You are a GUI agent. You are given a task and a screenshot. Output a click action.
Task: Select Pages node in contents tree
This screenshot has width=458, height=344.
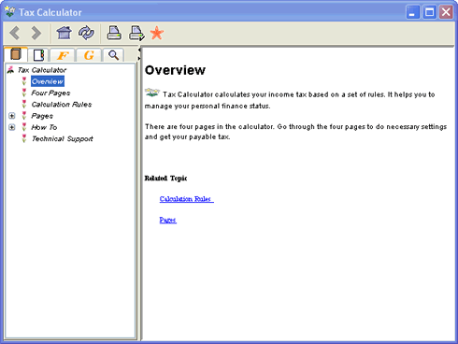pos(42,116)
